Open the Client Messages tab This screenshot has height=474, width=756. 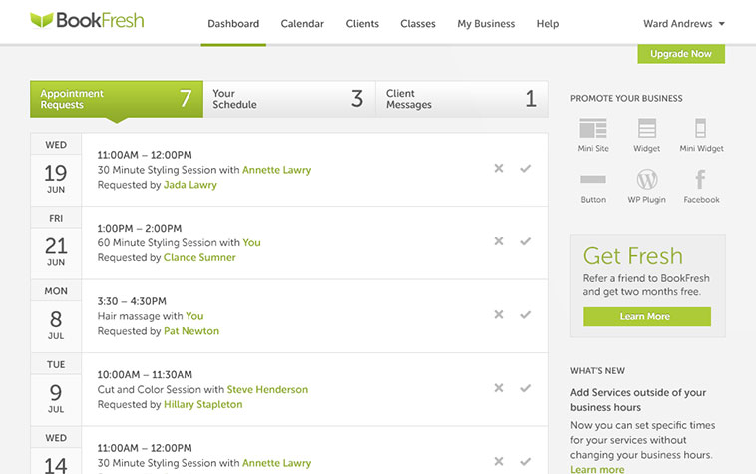pos(462,99)
